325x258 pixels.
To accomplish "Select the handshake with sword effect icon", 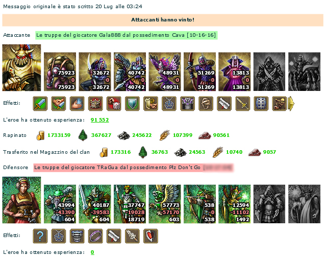I will pos(59,103).
